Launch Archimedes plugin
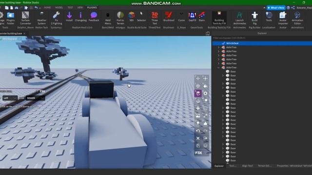This screenshot has width=312, height=175. tap(239, 18)
